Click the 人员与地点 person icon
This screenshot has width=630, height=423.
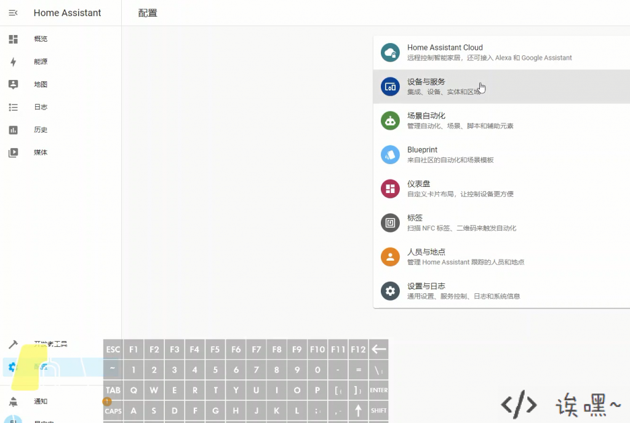tap(390, 257)
